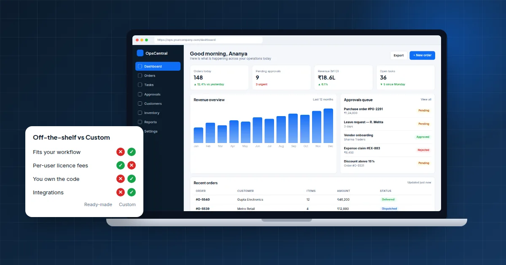Click the + New order button
Viewport: 506px width, 265px height.
coord(422,56)
